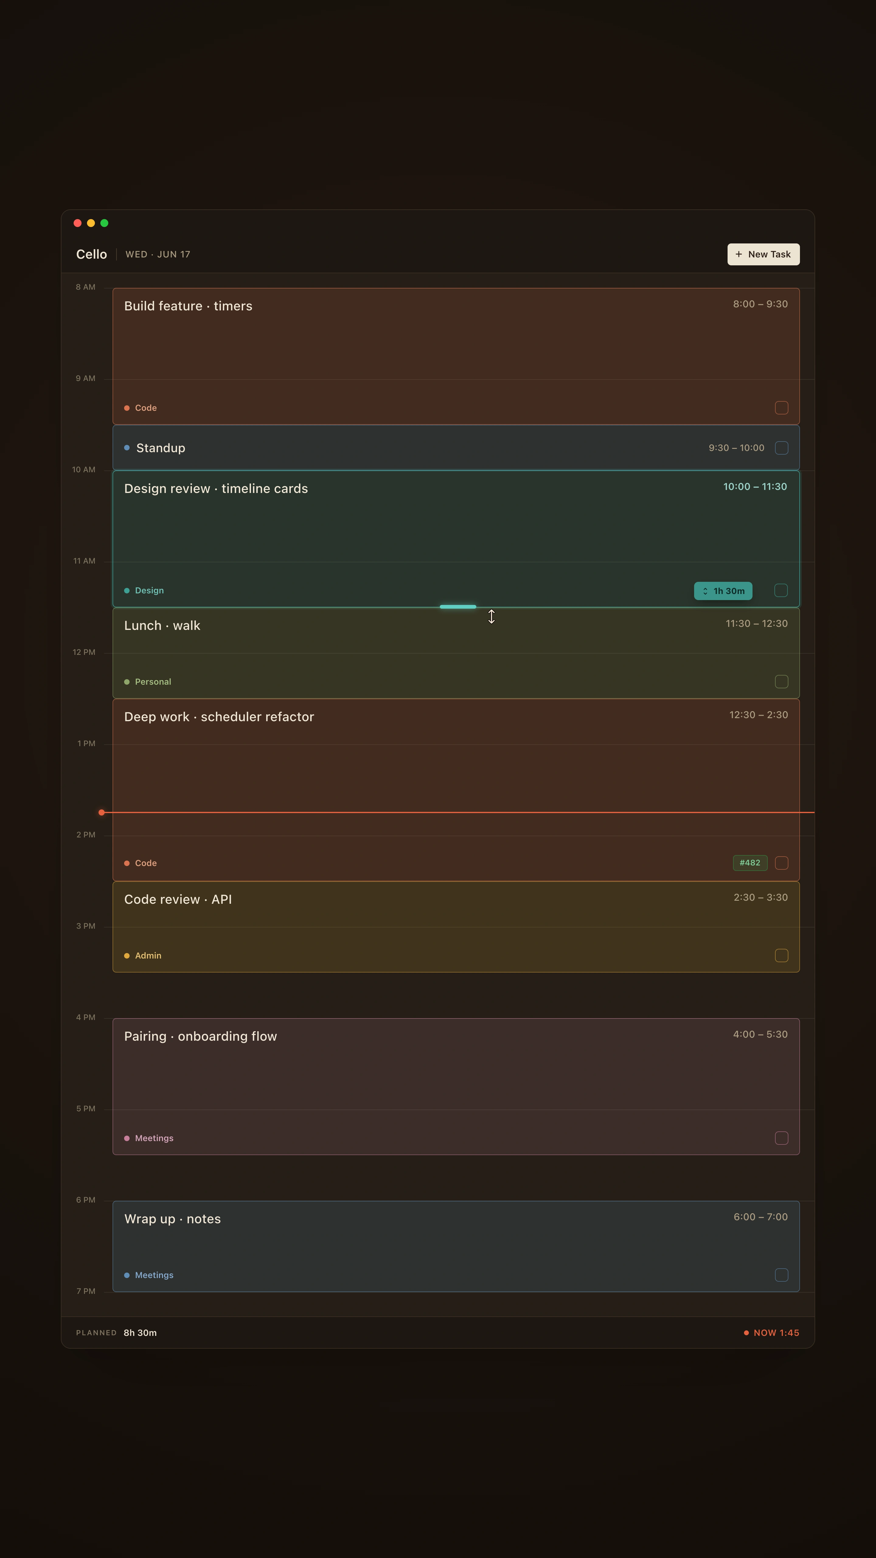Maximize the window with green button

(104, 223)
